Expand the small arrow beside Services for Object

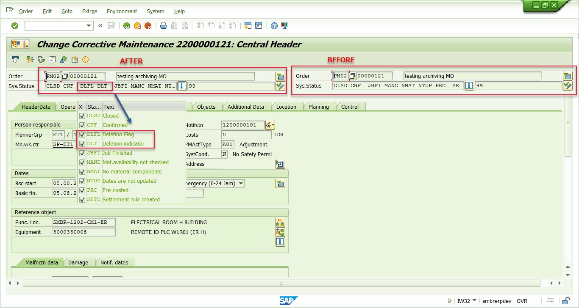coord(27,44)
